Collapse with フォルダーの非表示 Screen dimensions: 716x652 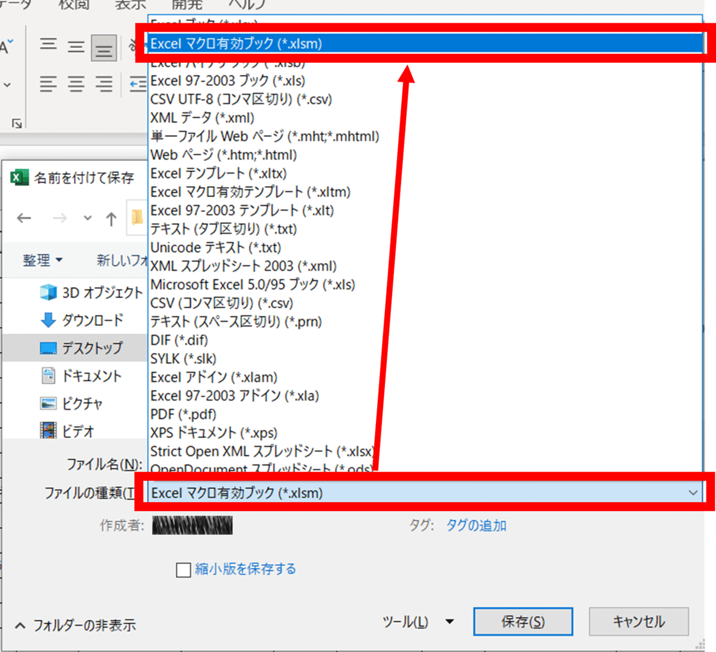click(75, 625)
